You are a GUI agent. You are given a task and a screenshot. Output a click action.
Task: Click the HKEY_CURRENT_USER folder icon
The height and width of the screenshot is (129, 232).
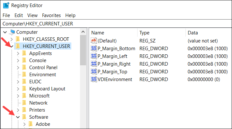pyautogui.click(x=18, y=46)
